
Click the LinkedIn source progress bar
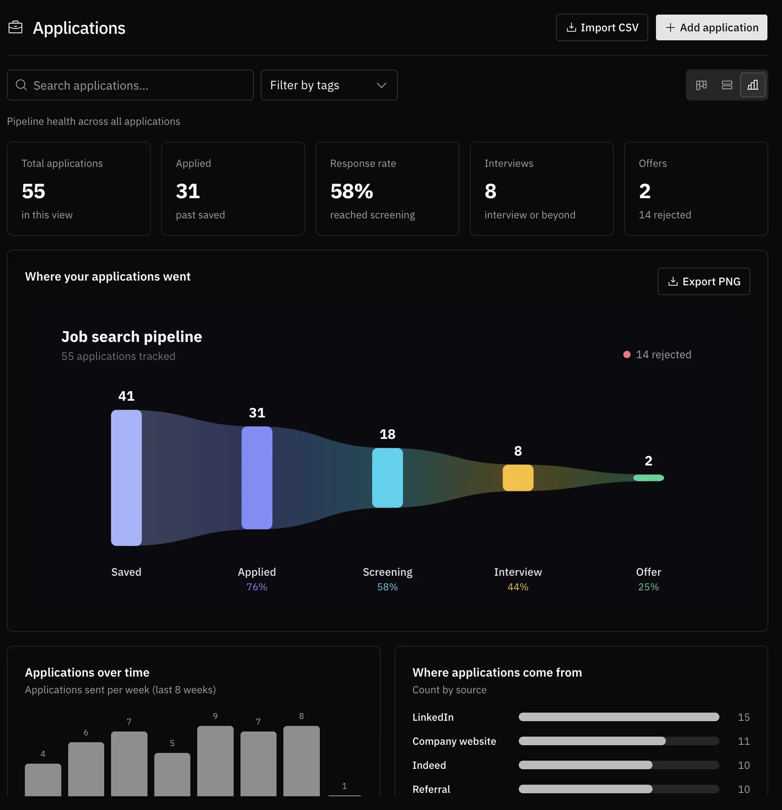(x=619, y=717)
